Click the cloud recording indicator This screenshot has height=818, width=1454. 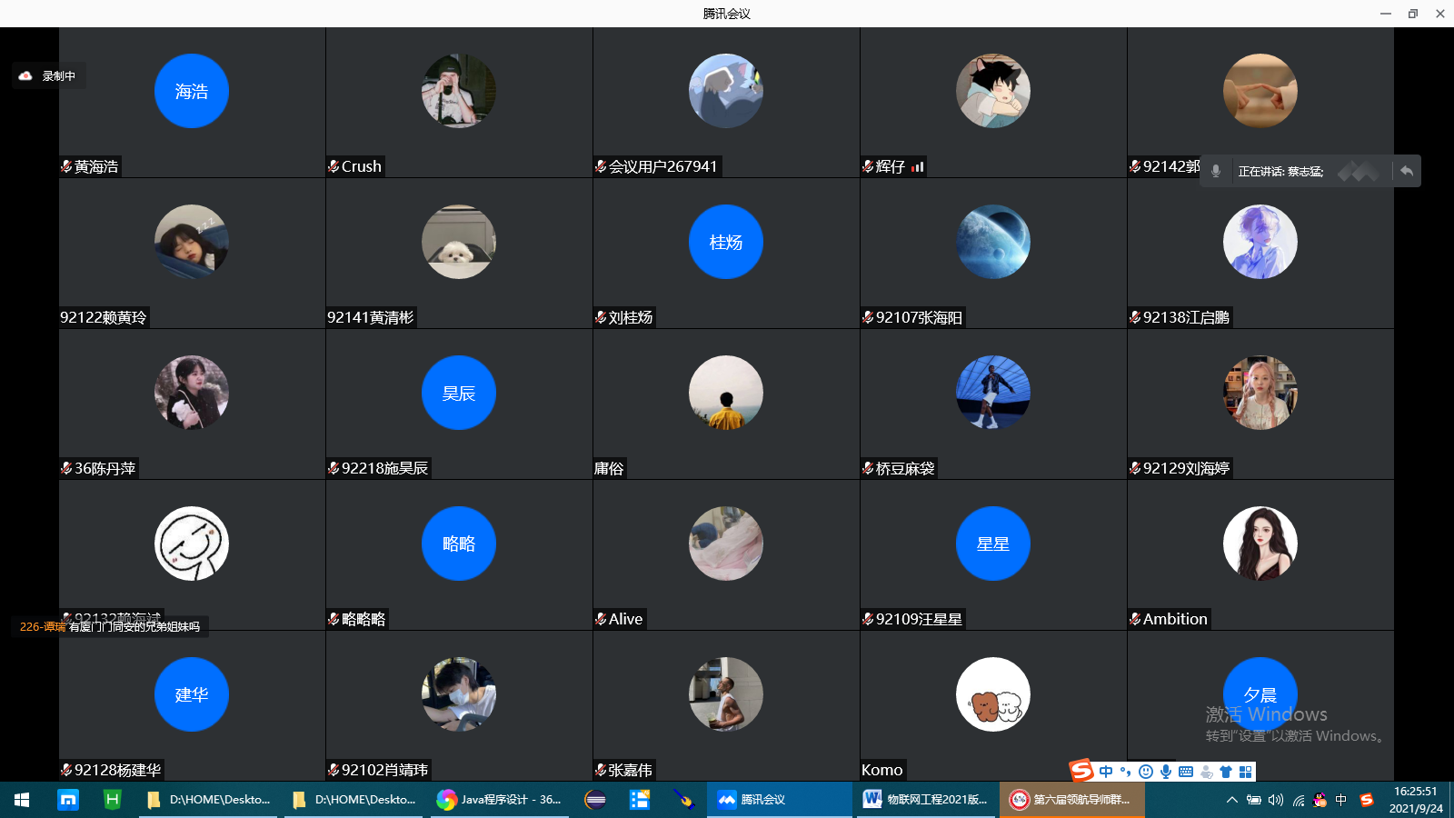26,76
